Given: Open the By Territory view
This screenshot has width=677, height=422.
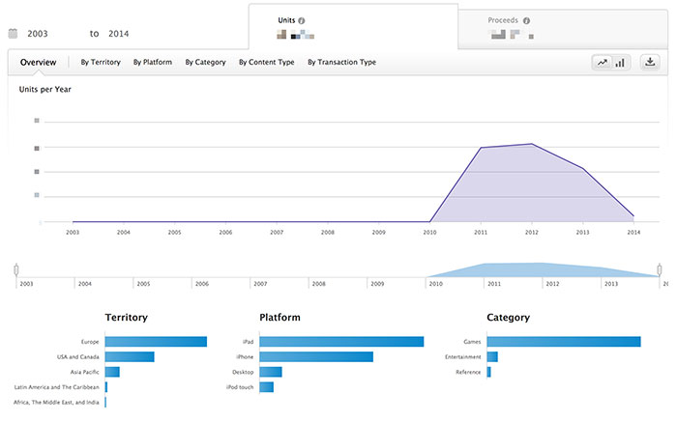Looking at the screenshot, I should [100, 63].
